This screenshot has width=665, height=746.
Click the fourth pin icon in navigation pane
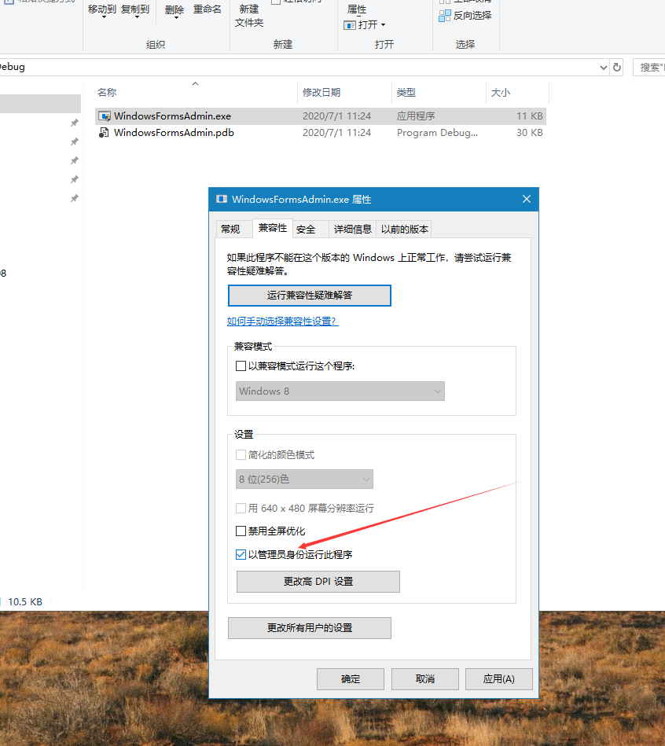74,179
